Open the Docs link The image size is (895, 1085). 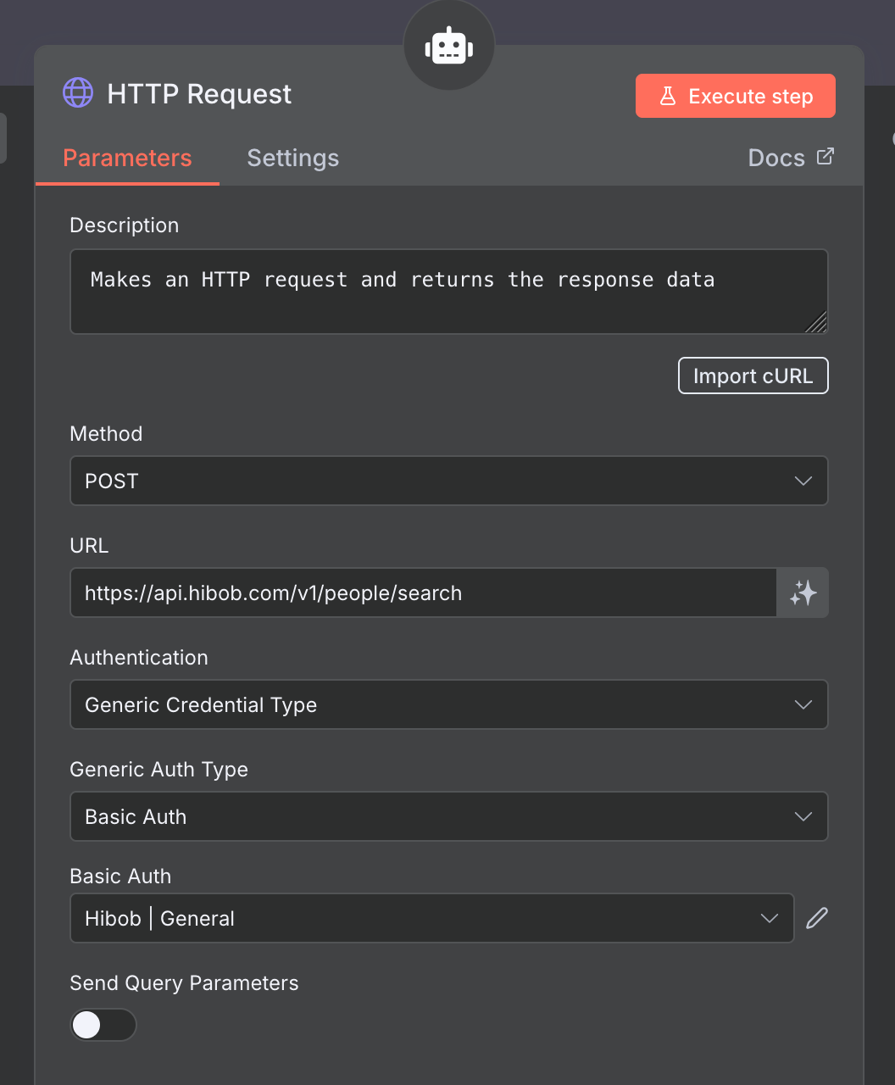coord(776,159)
